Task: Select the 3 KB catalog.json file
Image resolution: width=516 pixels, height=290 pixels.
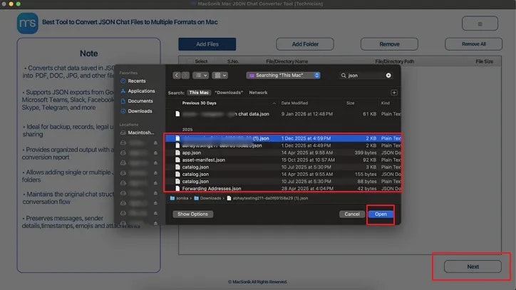Action: (x=284, y=167)
